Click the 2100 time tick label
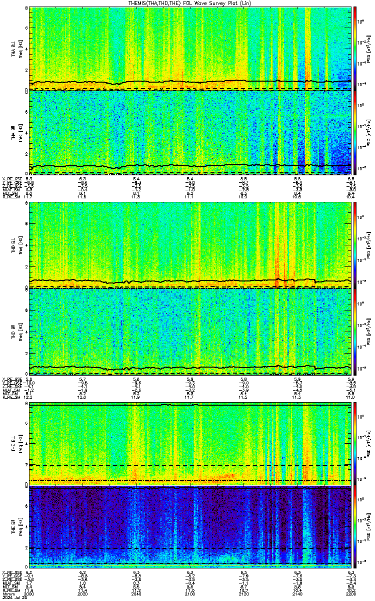The width and height of the screenshot is (375, 601). [190, 593]
